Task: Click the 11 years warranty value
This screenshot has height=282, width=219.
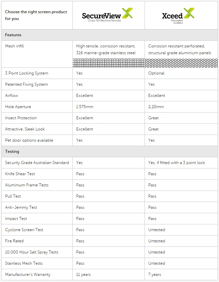Action: coord(83,275)
